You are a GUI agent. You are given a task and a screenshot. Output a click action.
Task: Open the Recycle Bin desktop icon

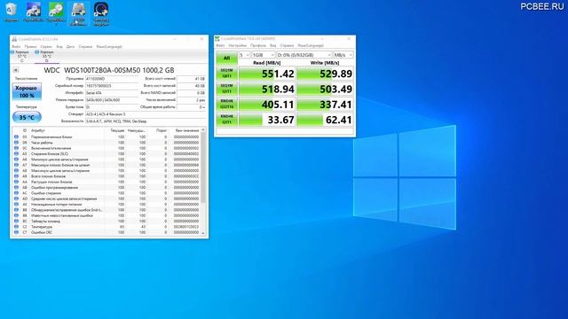point(12,12)
